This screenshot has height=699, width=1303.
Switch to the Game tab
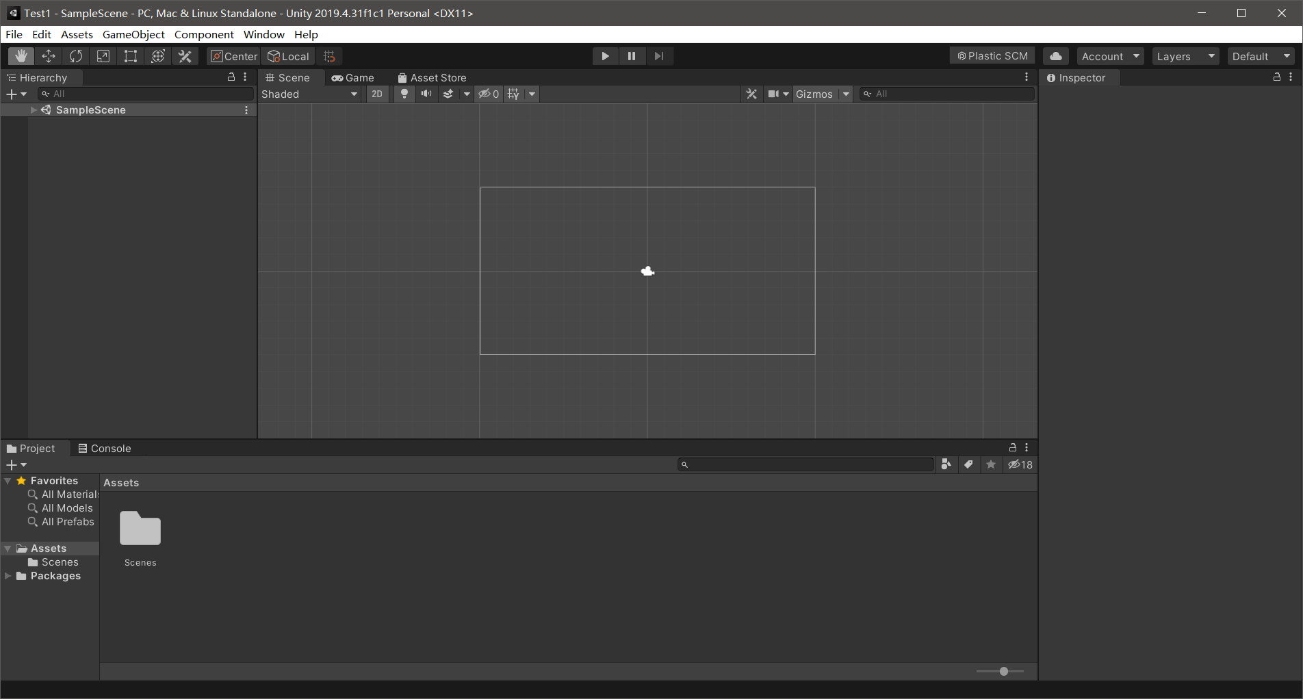tap(354, 77)
